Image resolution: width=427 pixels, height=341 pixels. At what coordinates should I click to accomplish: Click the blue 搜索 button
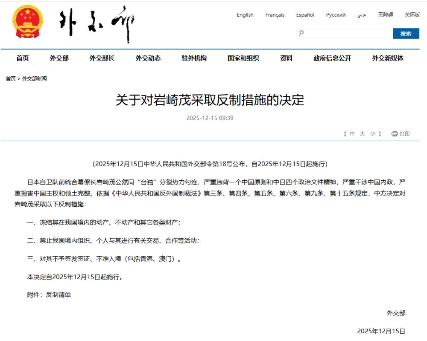[406, 33]
